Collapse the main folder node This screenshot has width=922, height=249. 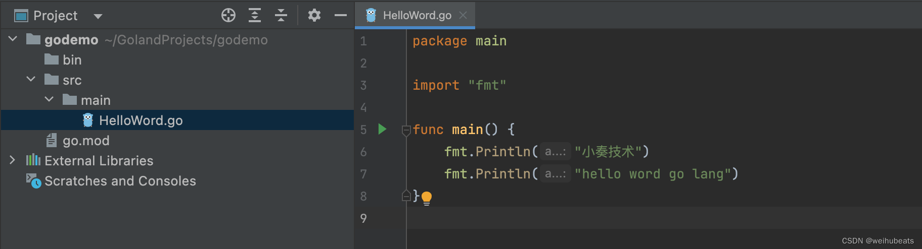50,100
